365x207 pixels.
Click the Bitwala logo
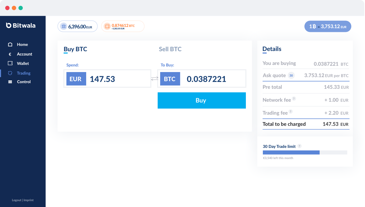[21, 25]
